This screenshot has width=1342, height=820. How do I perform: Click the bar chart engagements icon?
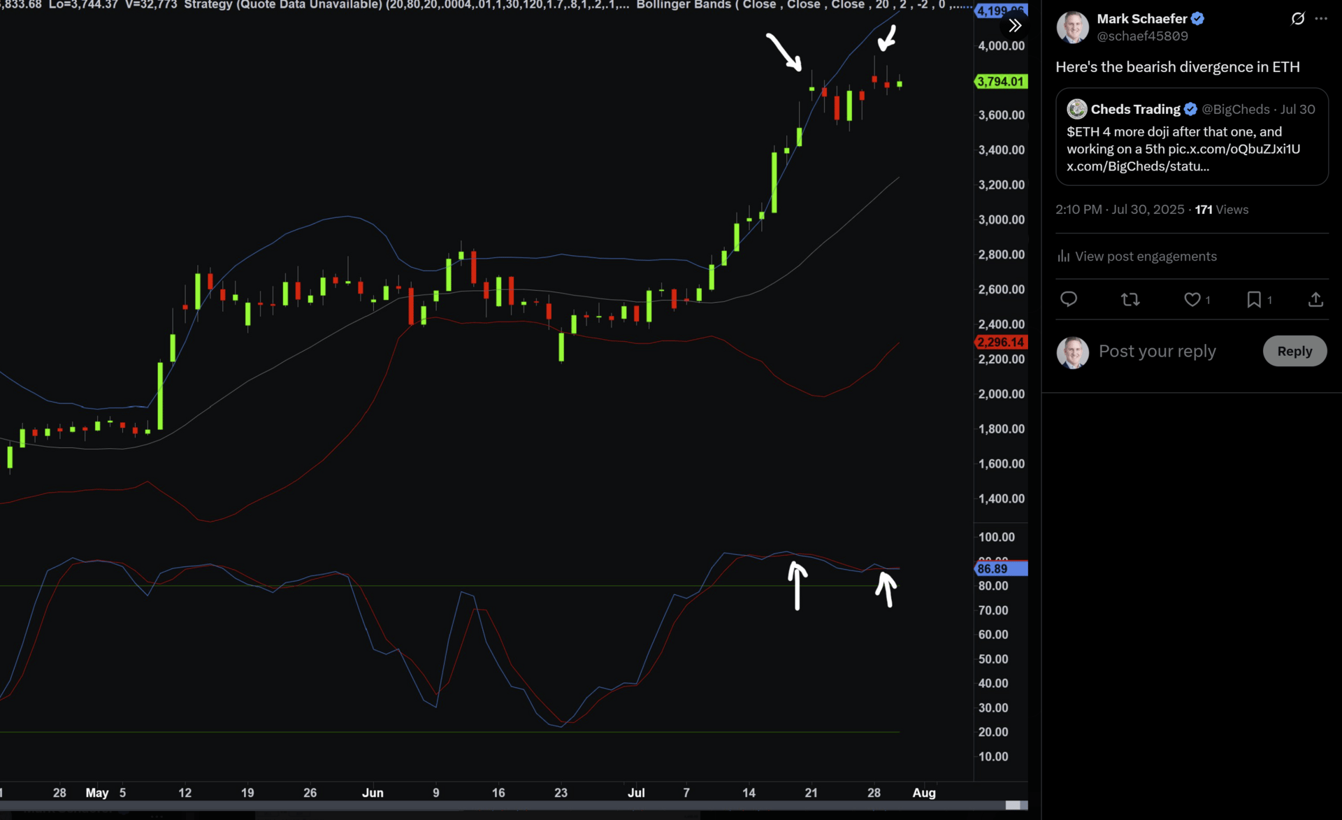click(x=1063, y=257)
